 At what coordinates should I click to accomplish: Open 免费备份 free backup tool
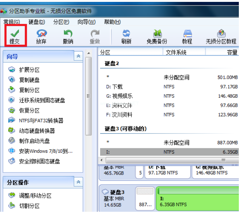[157, 33]
